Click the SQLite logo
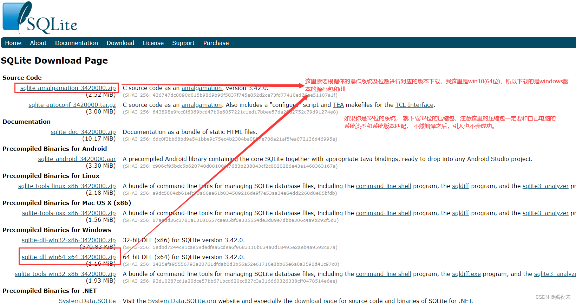 (40, 18)
